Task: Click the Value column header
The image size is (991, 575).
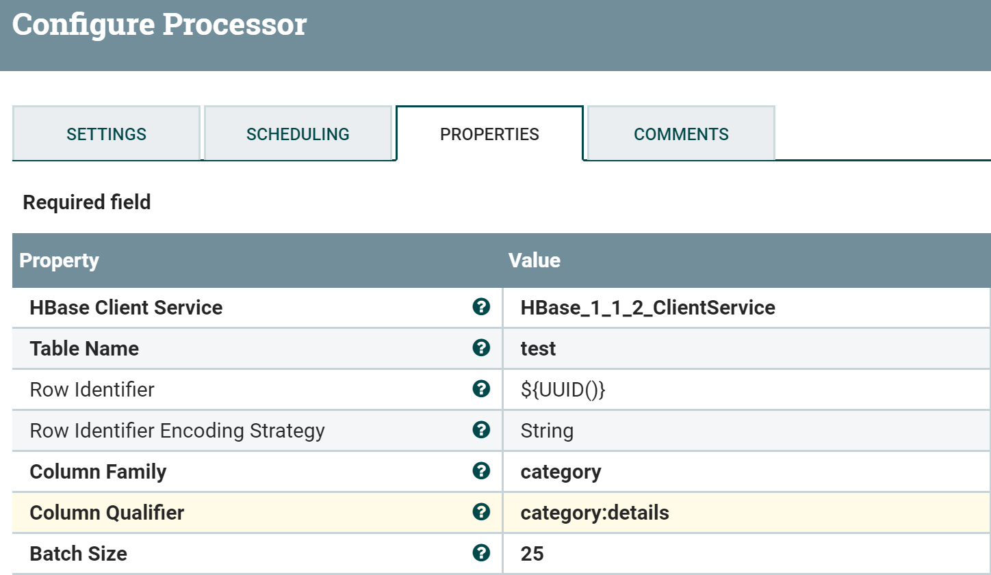Action: (x=534, y=260)
